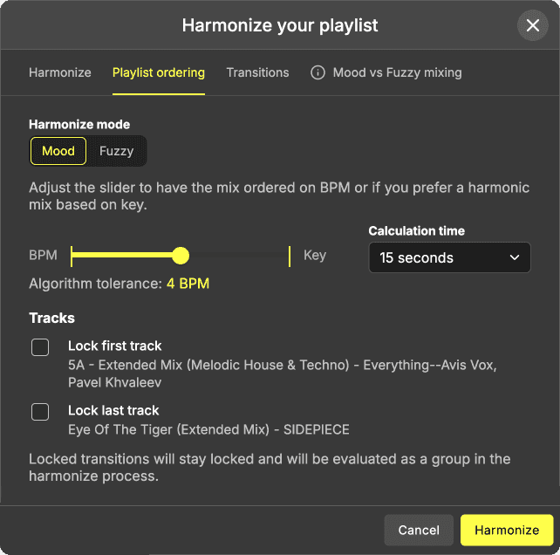Screen dimensions: 560x555
Task: Open the Calculation time dropdown
Action: coord(449,257)
